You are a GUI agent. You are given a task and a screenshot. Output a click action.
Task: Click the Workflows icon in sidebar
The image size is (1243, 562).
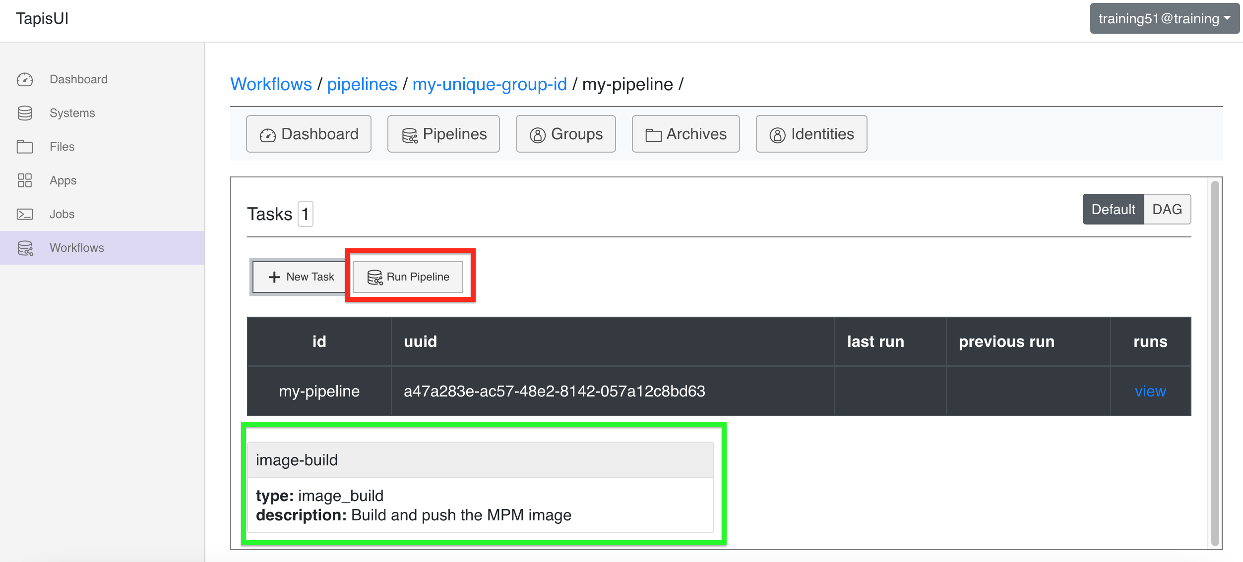click(25, 248)
